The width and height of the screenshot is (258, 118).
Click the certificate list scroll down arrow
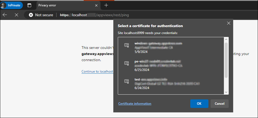226,92
